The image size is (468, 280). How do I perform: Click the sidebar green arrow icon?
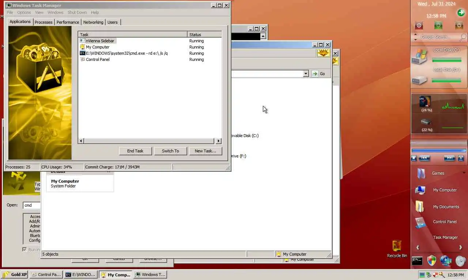(x=461, y=13)
